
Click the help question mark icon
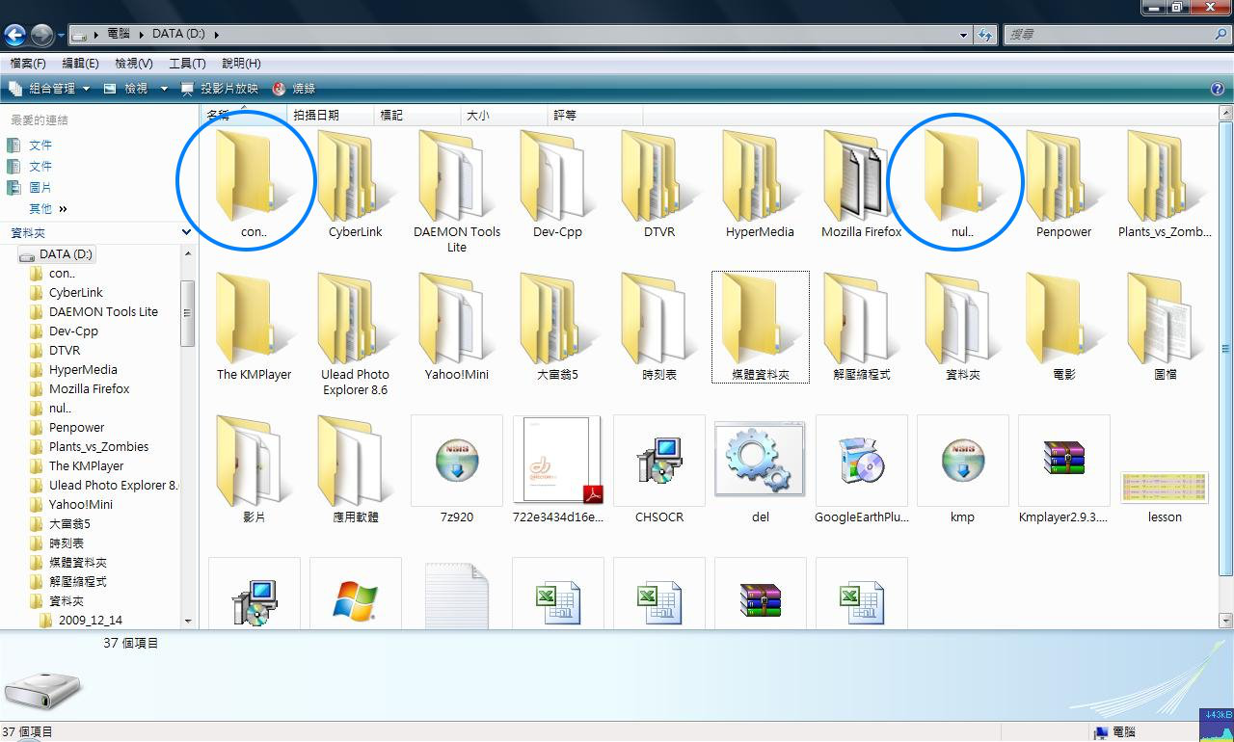tap(1218, 89)
